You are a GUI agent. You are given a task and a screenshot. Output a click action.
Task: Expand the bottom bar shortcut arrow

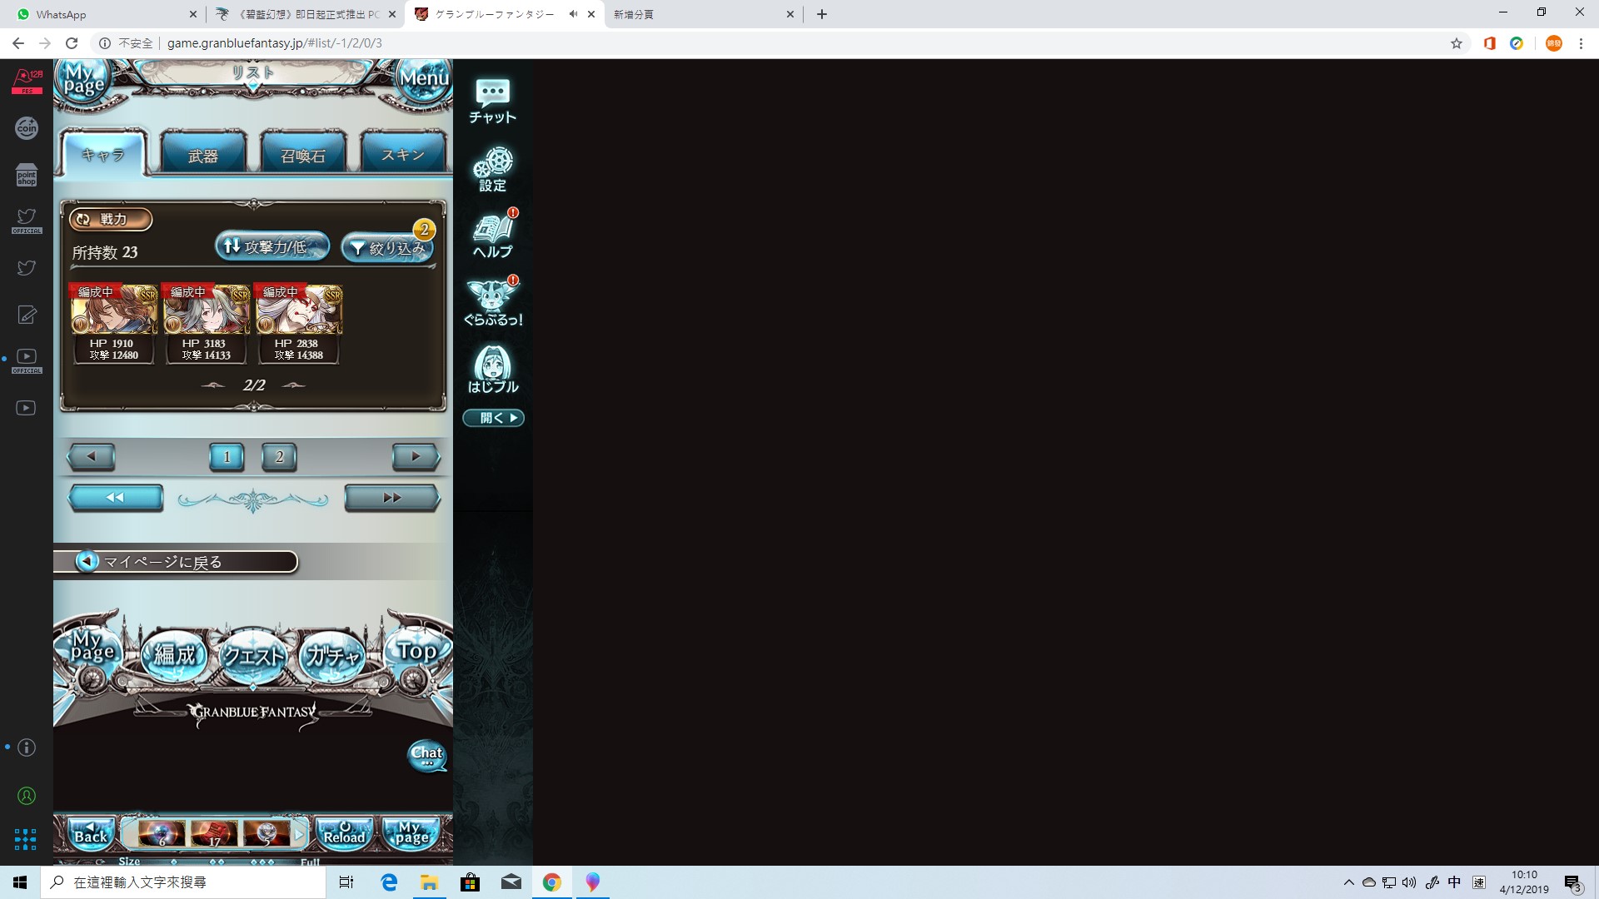click(299, 834)
